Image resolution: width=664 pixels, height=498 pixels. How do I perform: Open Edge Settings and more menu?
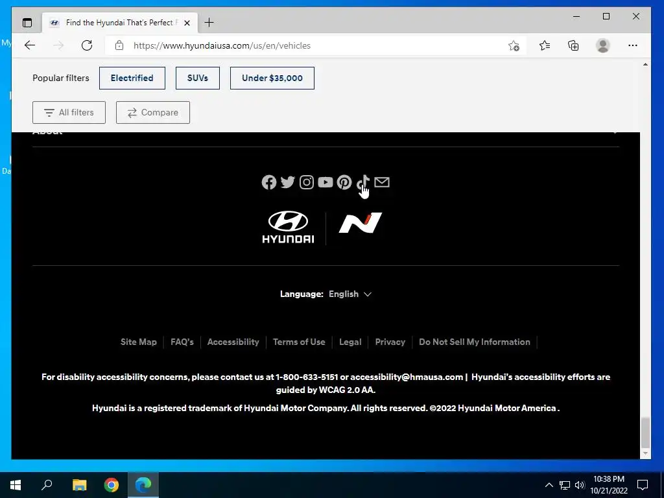pyautogui.click(x=633, y=45)
